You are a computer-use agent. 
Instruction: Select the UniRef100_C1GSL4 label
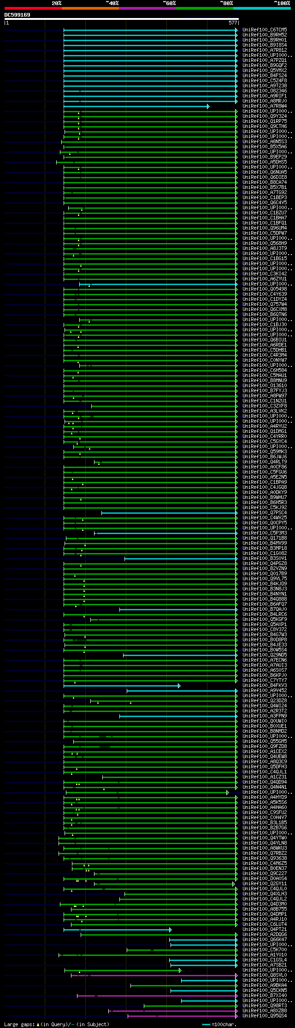(x=265, y=960)
